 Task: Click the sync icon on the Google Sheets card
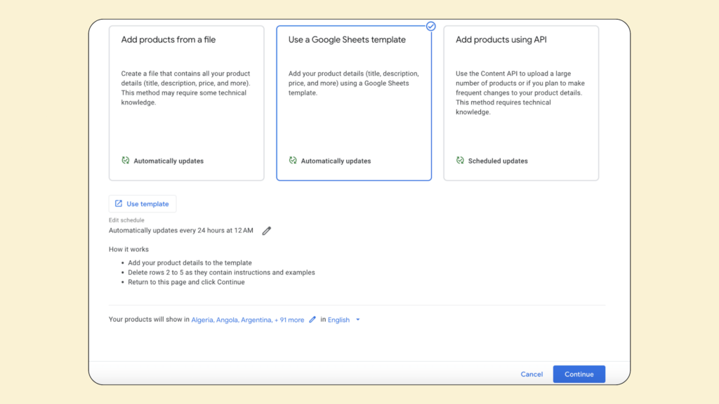pyautogui.click(x=293, y=161)
